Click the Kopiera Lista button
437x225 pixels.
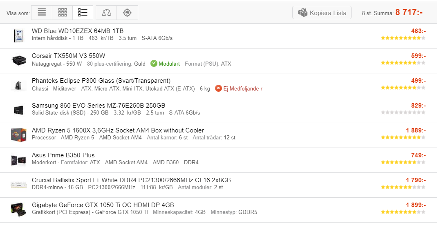[322, 13]
